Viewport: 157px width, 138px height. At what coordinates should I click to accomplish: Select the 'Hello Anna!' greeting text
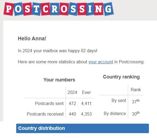point(32,39)
